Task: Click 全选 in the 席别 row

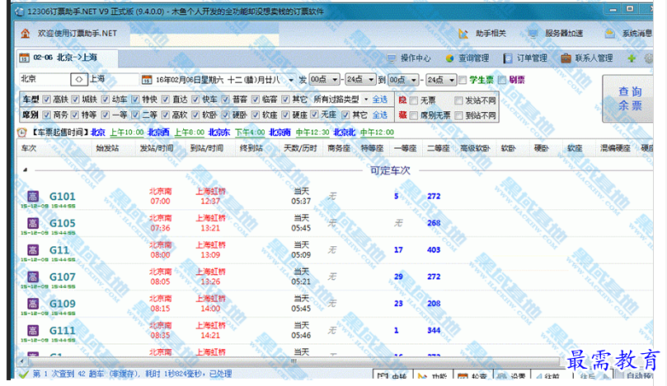Action: click(x=380, y=114)
